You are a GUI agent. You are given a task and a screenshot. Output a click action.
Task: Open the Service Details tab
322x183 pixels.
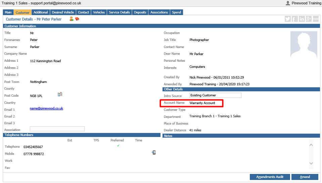pos(119,12)
